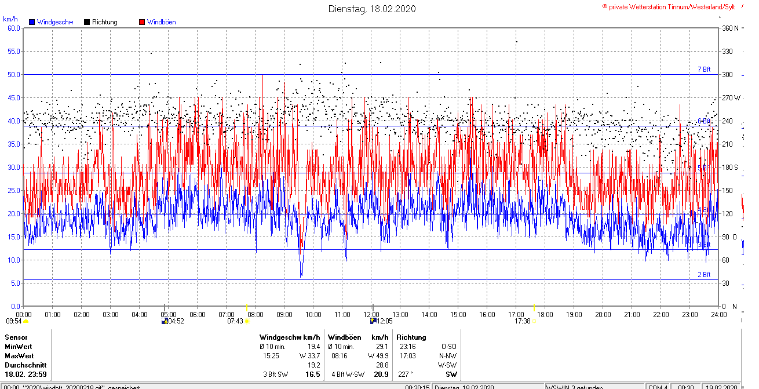Click the WSWIN 3 gefunden status entry

tap(575, 387)
